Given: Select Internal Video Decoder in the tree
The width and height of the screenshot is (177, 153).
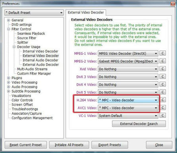Looking at the screenshot, I should click(x=40, y=51).
